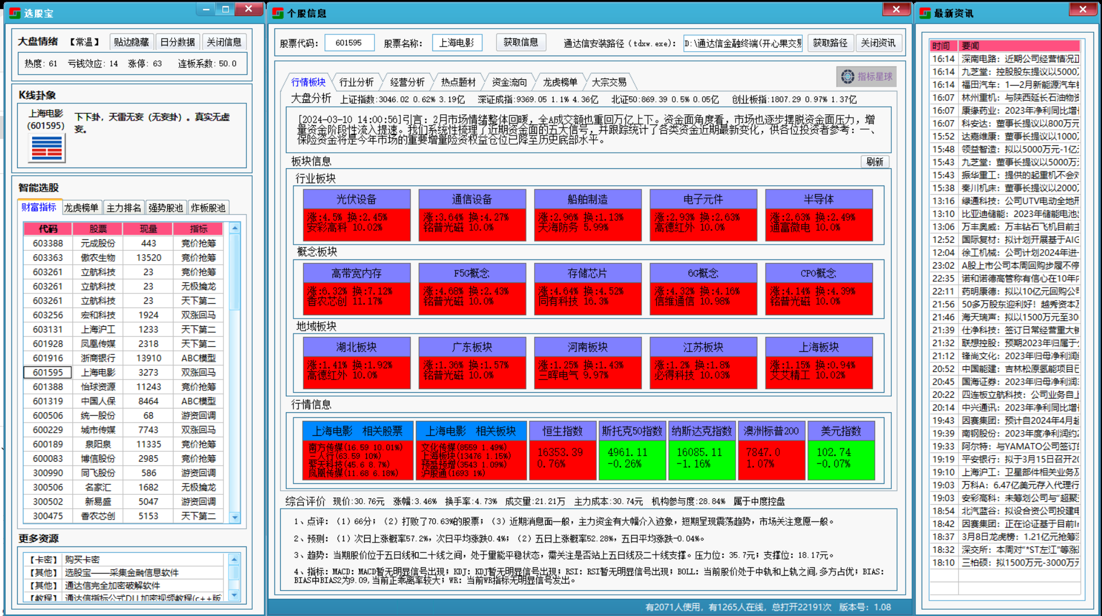Click the 半导体 sector block
This screenshot has width=1102, height=616.
819,215
